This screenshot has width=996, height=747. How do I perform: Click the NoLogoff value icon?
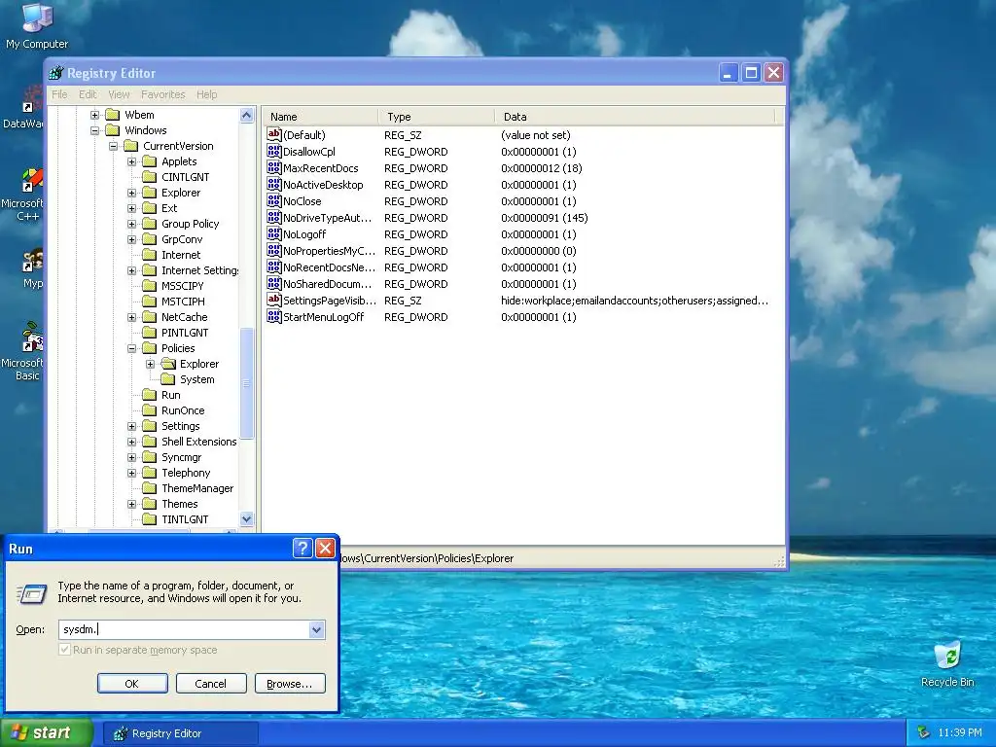(273, 233)
